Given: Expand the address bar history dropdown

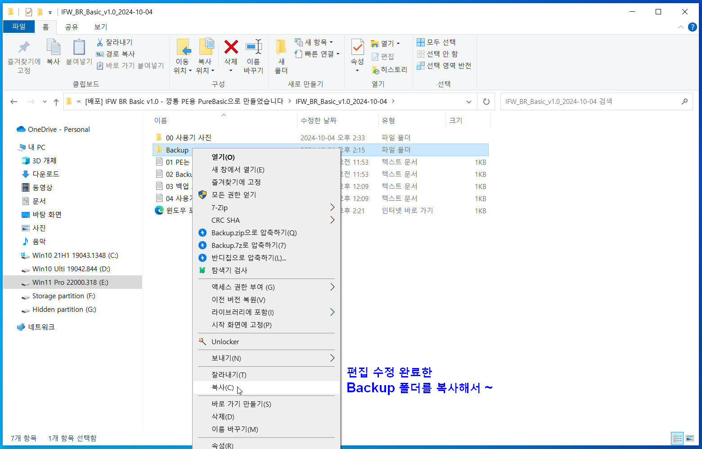Looking at the screenshot, I should [x=469, y=102].
